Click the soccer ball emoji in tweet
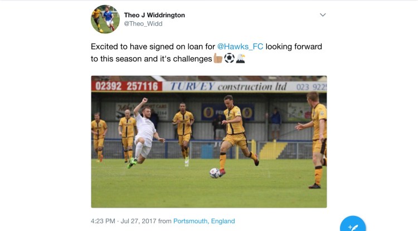The width and height of the screenshot is (418, 231). point(229,58)
